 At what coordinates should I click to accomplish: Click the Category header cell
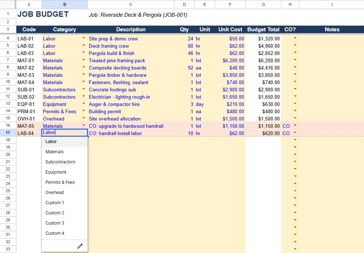pos(64,29)
